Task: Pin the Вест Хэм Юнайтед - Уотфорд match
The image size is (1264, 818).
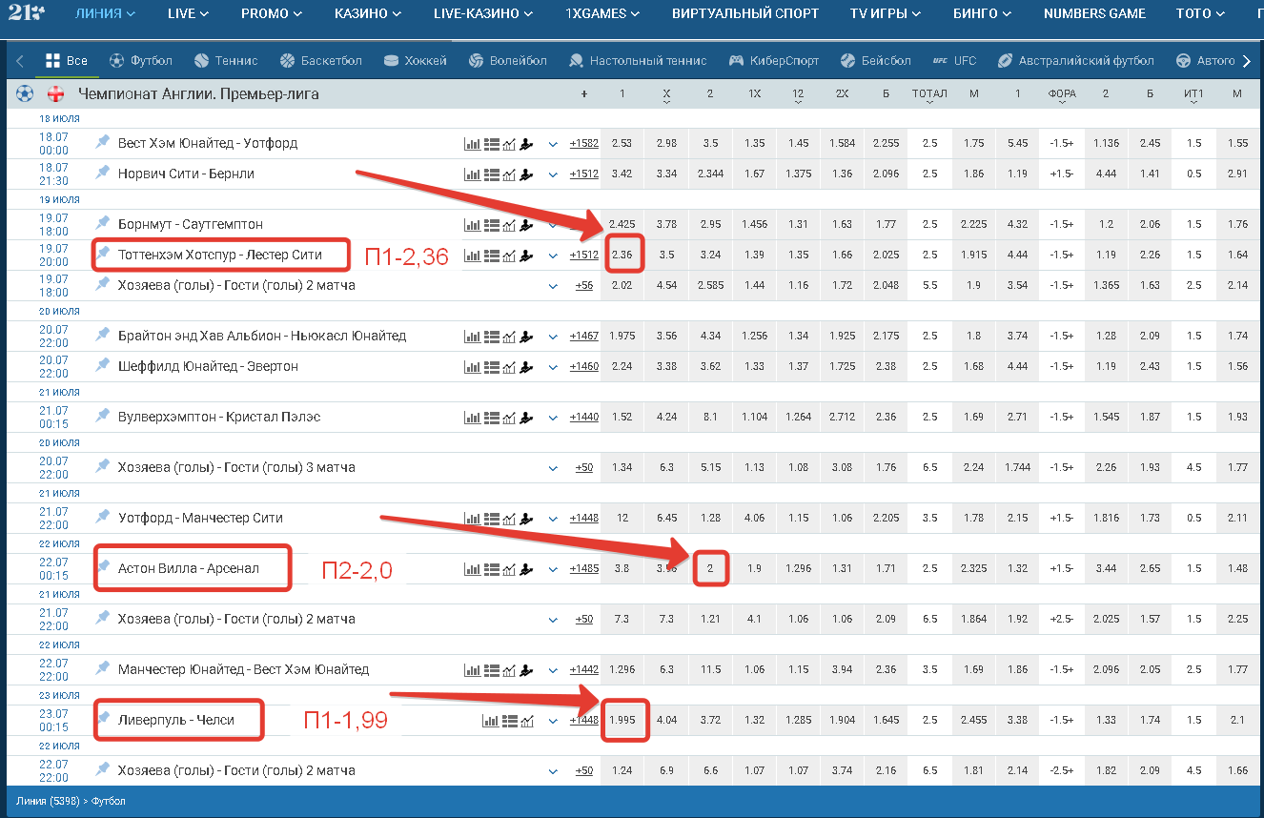Action: click(103, 142)
